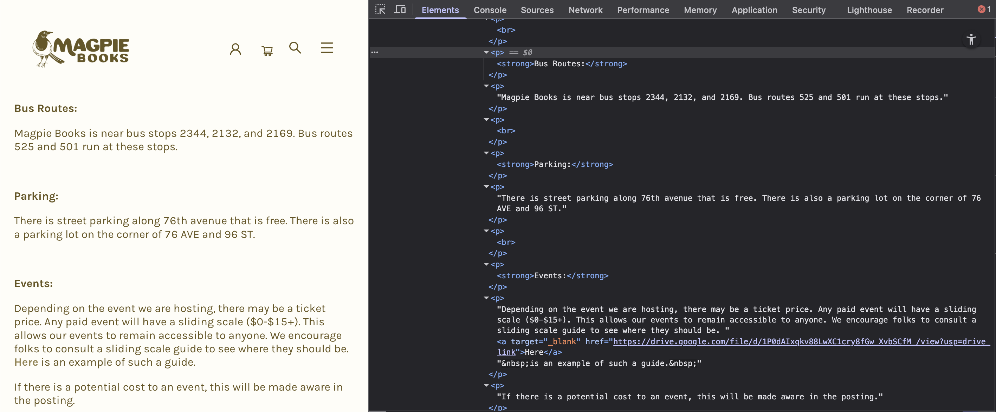Switch to the Lighthouse tab
Viewport: 996px width, 412px height.
[869, 10]
